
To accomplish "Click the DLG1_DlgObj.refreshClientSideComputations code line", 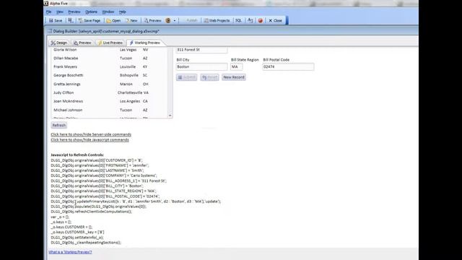I will click(92, 212).
